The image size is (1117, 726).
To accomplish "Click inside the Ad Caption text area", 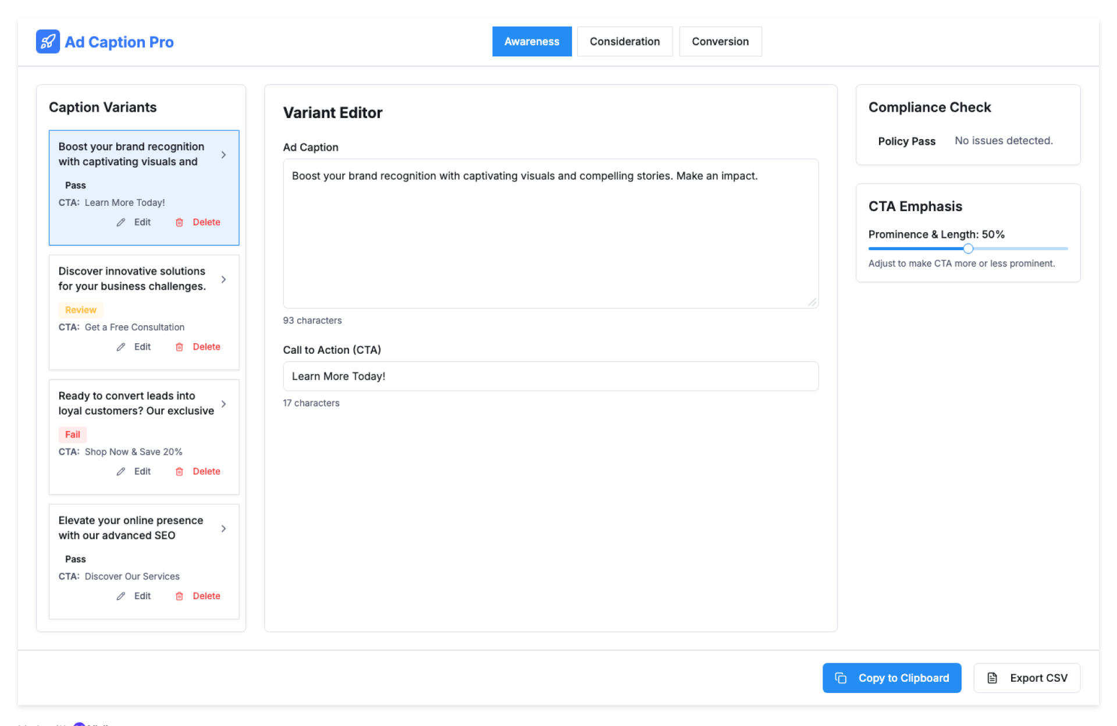I will click(550, 233).
